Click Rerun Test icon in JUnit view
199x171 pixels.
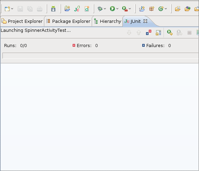tap(170, 33)
